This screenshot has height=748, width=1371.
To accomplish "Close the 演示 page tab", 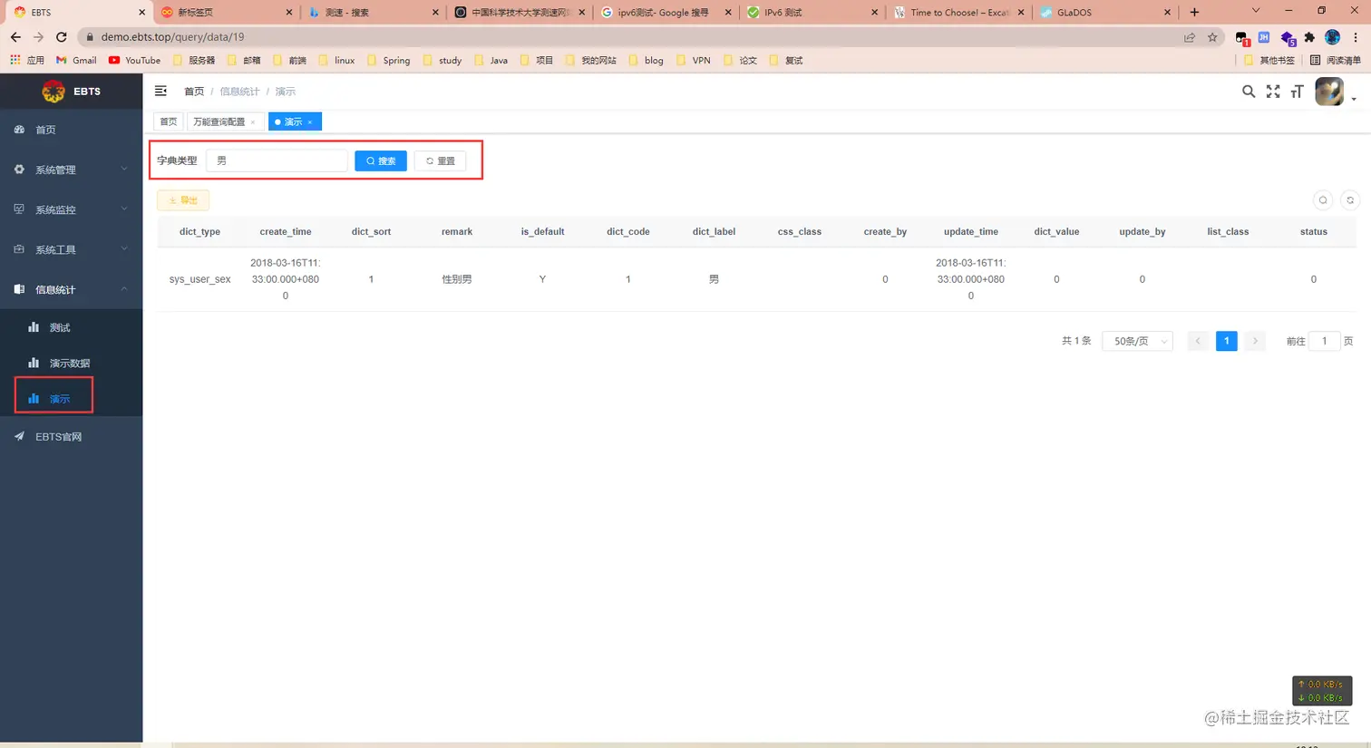I will (x=310, y=122).
